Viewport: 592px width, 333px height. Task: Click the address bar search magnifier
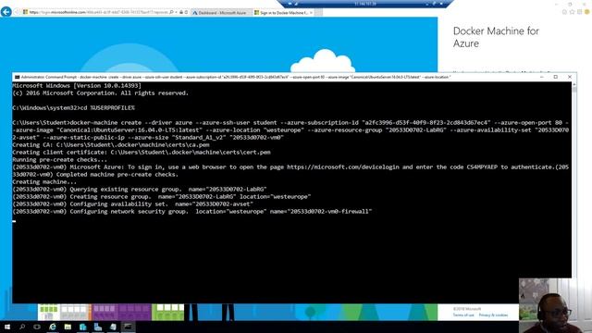171,12
